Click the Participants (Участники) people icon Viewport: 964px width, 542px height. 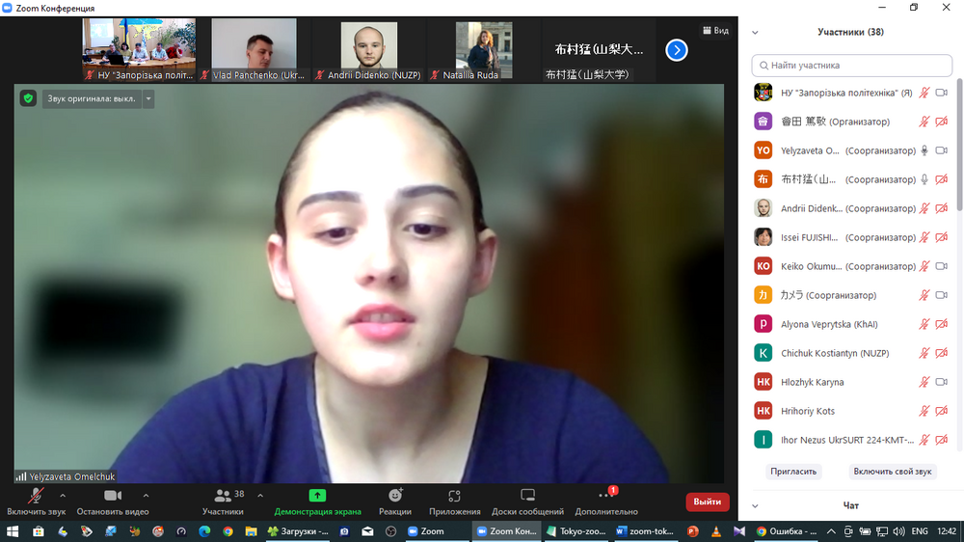(x=223, y=495)
